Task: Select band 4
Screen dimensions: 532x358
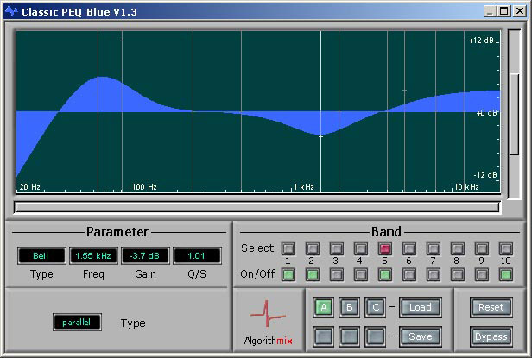Action: [360, 248]
